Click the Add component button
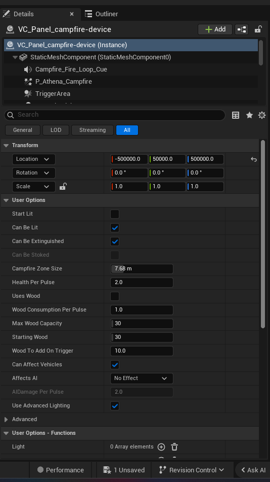This screenshot has height=482, width=270. click(x=215, y=29)
